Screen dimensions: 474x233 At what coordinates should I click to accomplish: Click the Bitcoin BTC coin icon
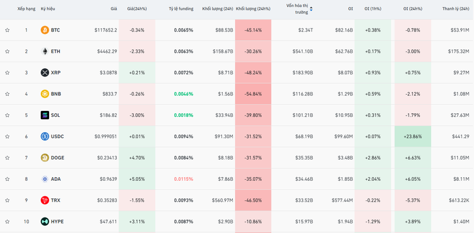[45, 30]
